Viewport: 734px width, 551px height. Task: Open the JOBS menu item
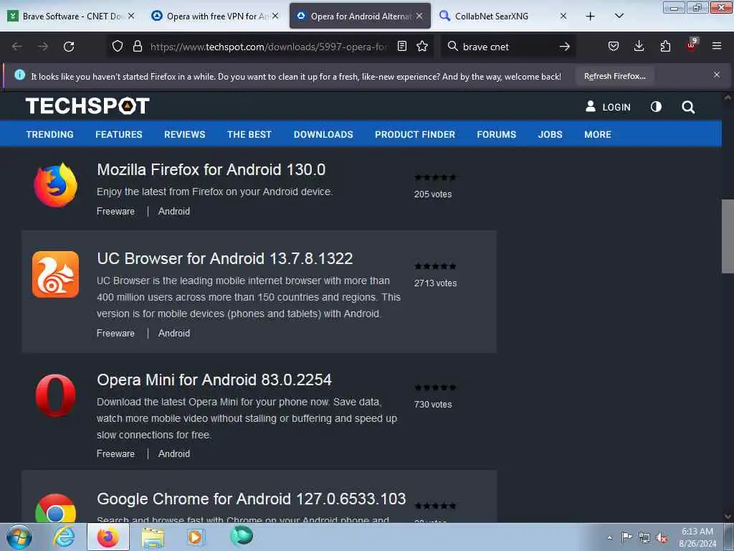click(x=550, y=134)
